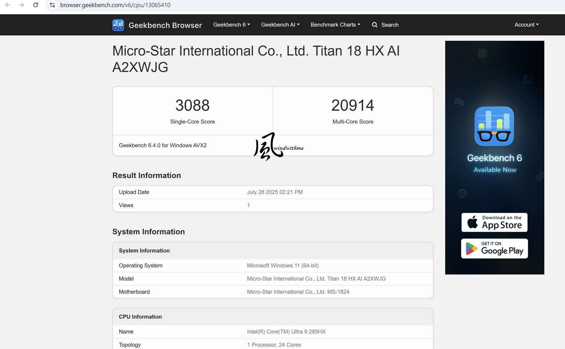
Task: Open the Geekbench Browser home link
Action: 165,25
